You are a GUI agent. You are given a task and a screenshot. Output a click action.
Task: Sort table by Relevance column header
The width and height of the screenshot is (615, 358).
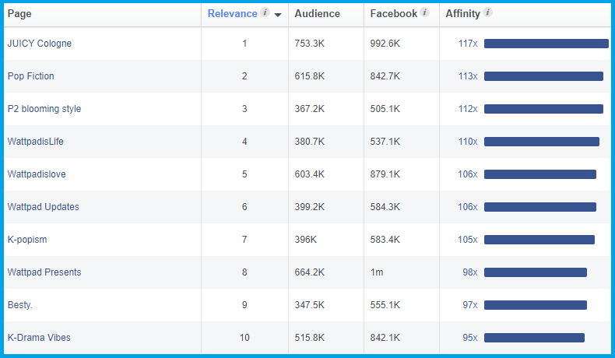[x=232, y=14]
